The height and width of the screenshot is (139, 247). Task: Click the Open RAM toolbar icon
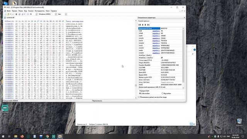pyautogui.click(x=16, y=14)
